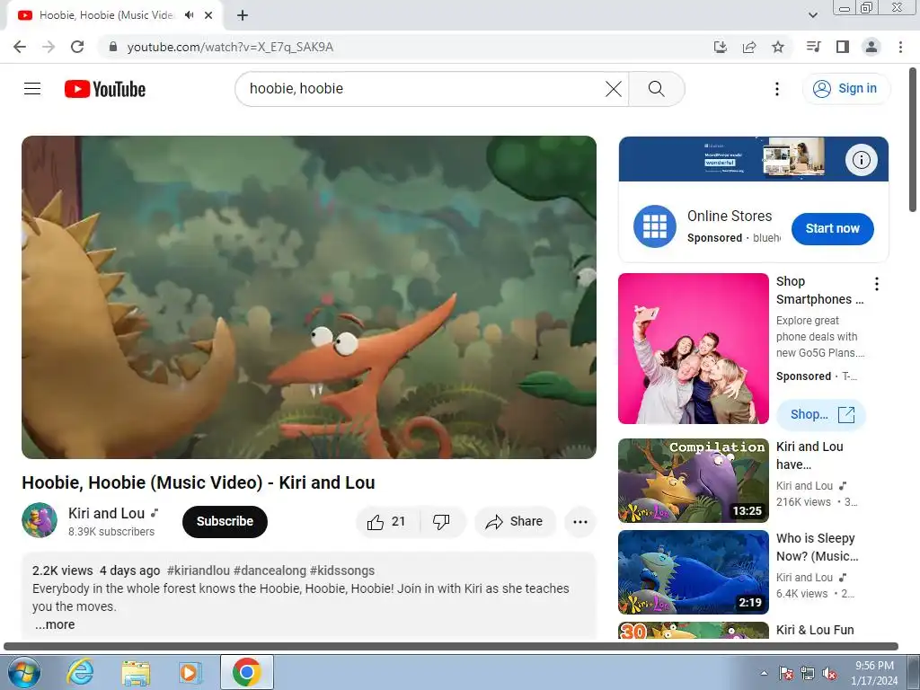Click the address bar URL
This screenshot has width=920, height=690.
pos(230,47)
